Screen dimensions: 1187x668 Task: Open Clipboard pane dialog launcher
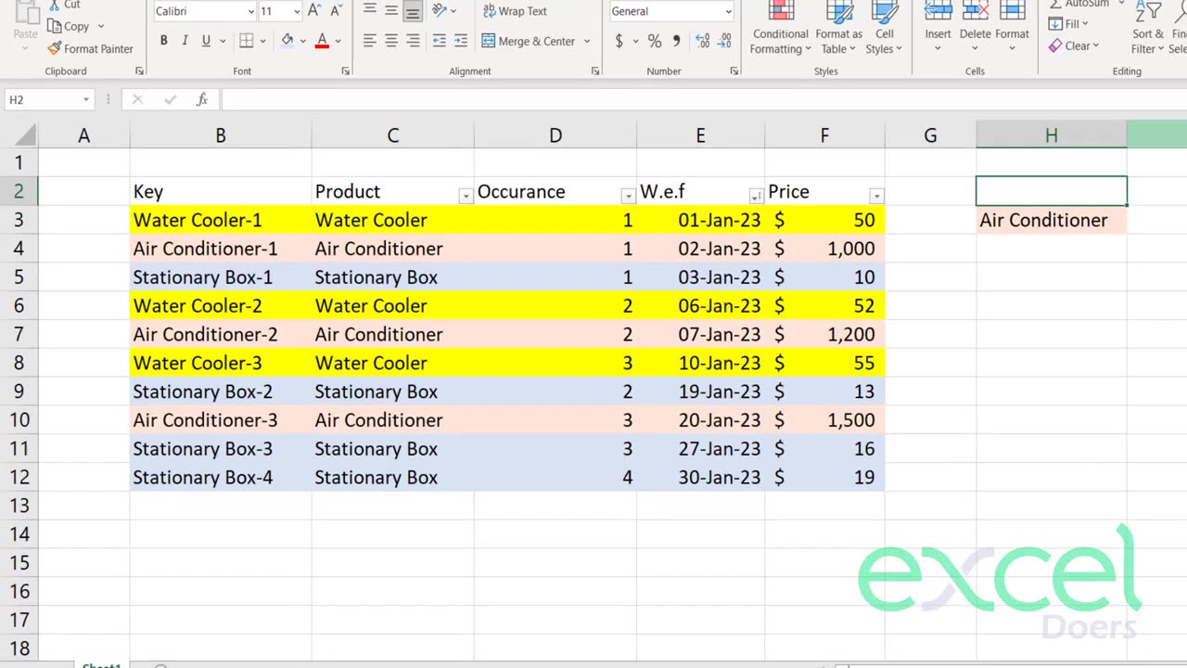140,71
